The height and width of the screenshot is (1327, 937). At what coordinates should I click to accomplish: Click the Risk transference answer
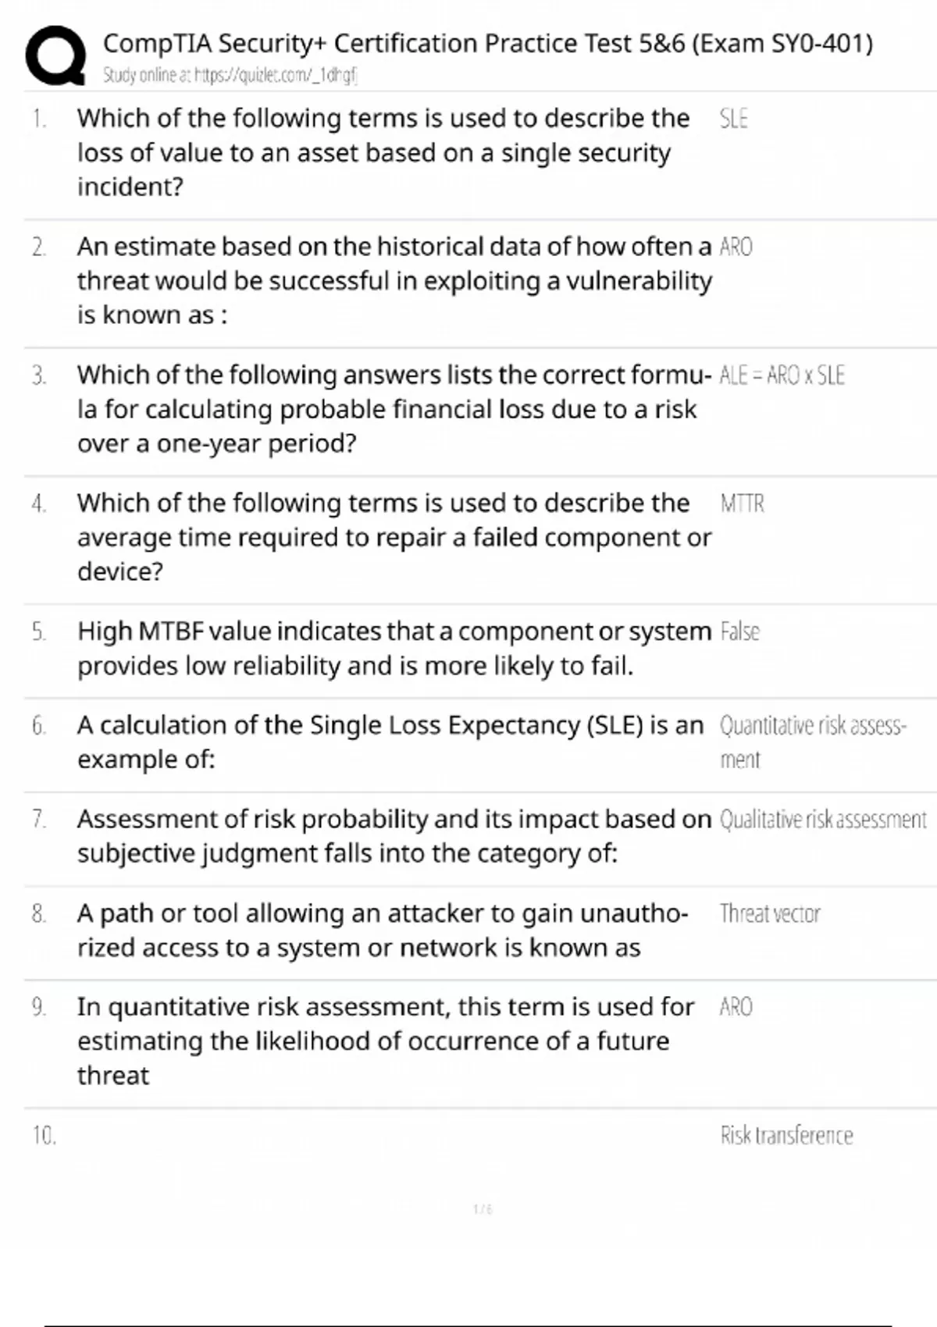(x=786, y=1135)
